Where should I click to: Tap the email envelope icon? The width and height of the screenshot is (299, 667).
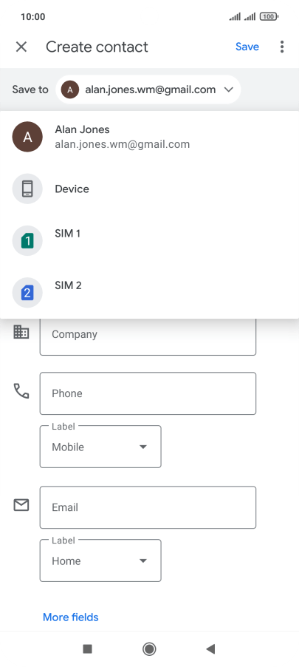[21, 505]
